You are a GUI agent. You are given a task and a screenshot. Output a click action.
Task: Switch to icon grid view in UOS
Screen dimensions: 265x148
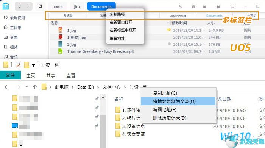[193, 6]
